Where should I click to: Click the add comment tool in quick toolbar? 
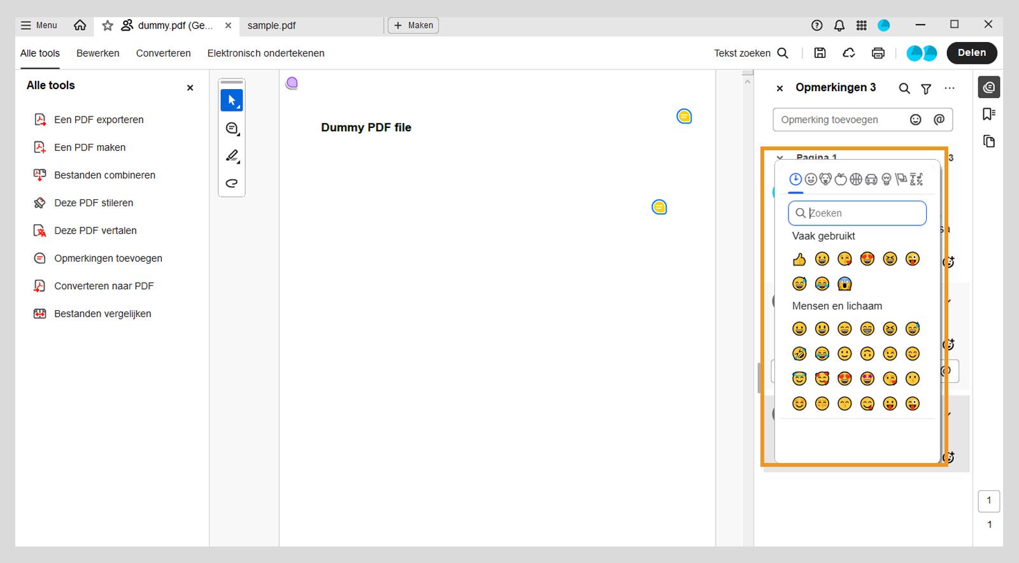tap(232, 129)
